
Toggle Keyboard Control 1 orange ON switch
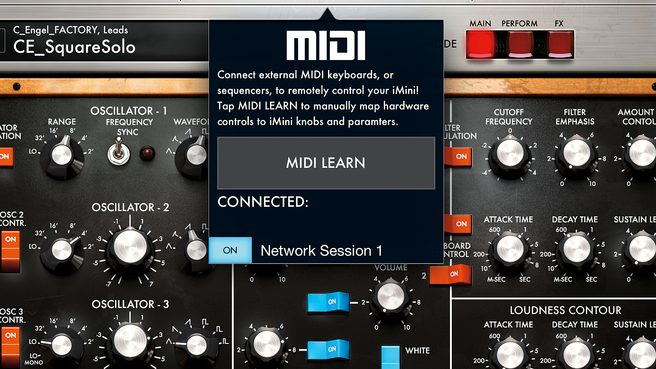click(x=458, y=224)
